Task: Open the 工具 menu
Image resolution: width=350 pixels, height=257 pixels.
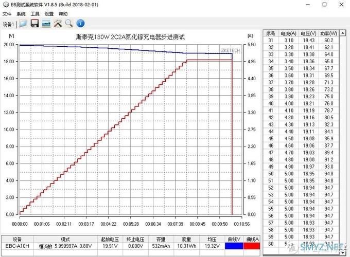Action: [x=35, y=14]
